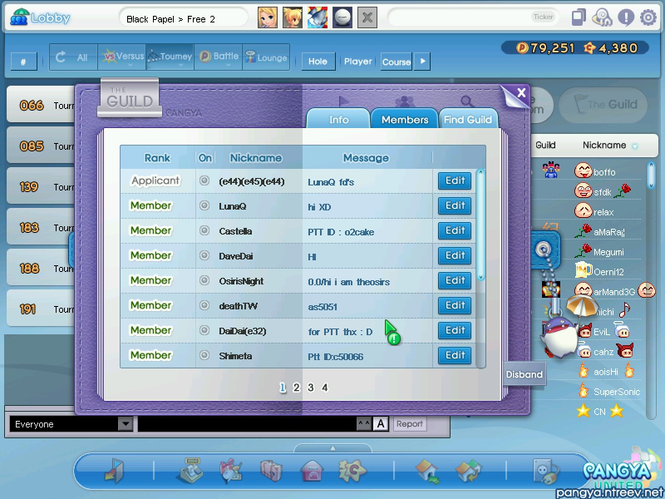665x499 pixels.
Task: Open the snail-shaped icon in top bar
Action: point(602,17)
